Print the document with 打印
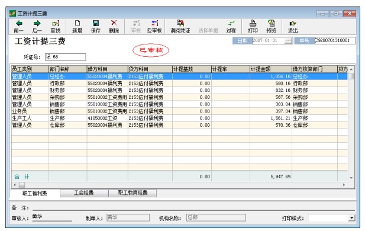This screenshot has width=365, height=231. 253,27
